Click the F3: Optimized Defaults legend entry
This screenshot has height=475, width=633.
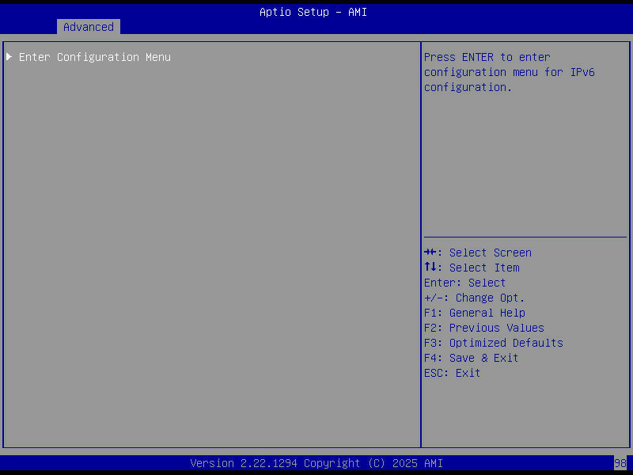[493, 342]
